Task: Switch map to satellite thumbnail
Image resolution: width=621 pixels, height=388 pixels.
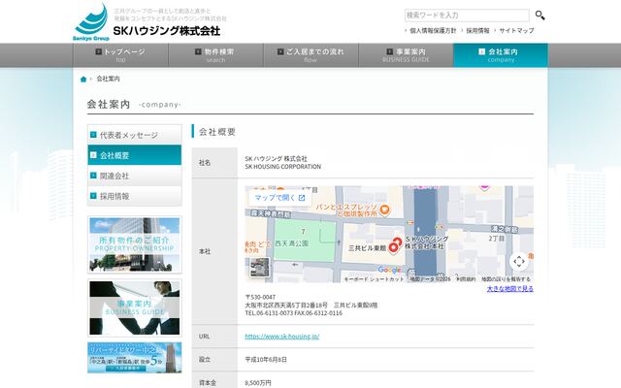Action: [x=259, y=268]
